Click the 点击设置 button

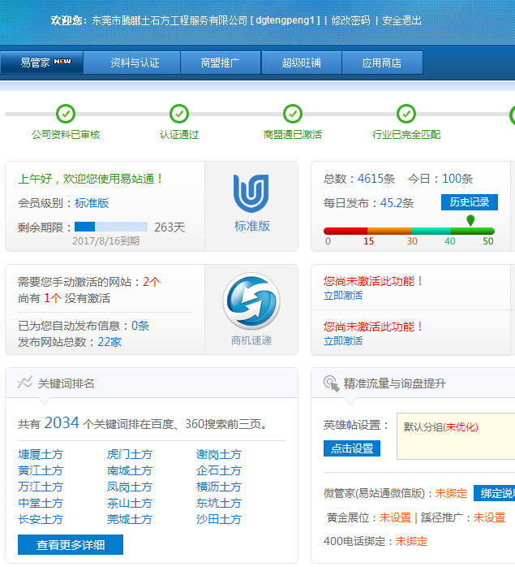pos(352,448)
